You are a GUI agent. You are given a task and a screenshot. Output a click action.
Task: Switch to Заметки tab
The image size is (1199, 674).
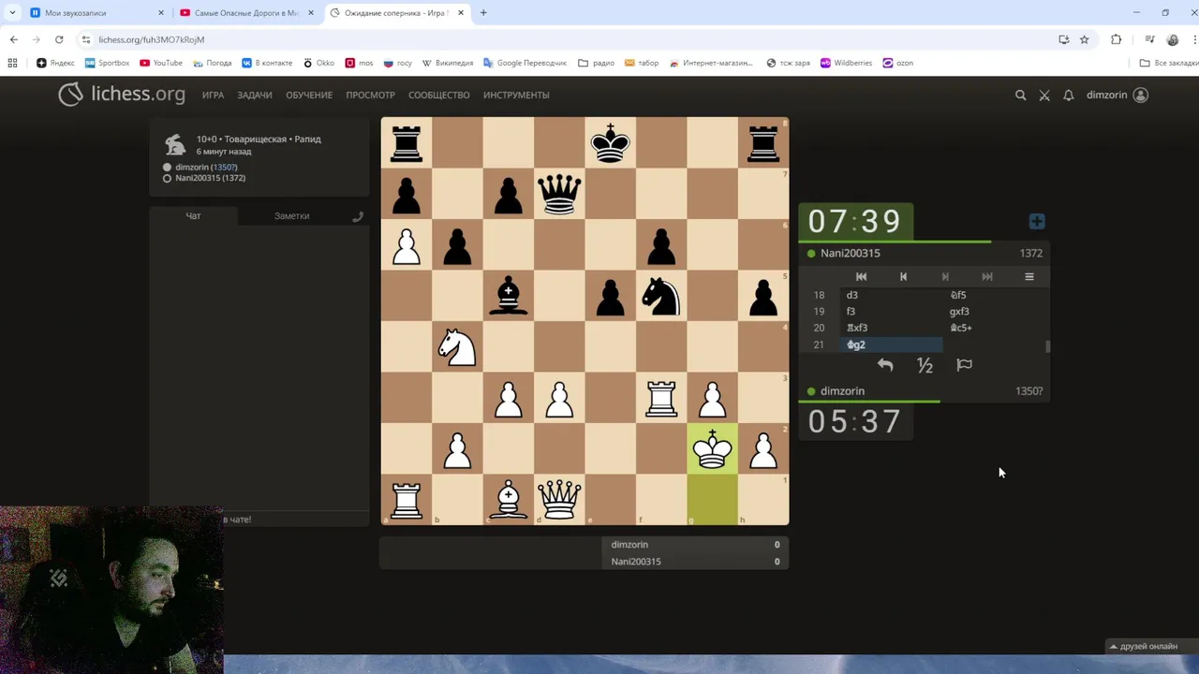point(291,215)
